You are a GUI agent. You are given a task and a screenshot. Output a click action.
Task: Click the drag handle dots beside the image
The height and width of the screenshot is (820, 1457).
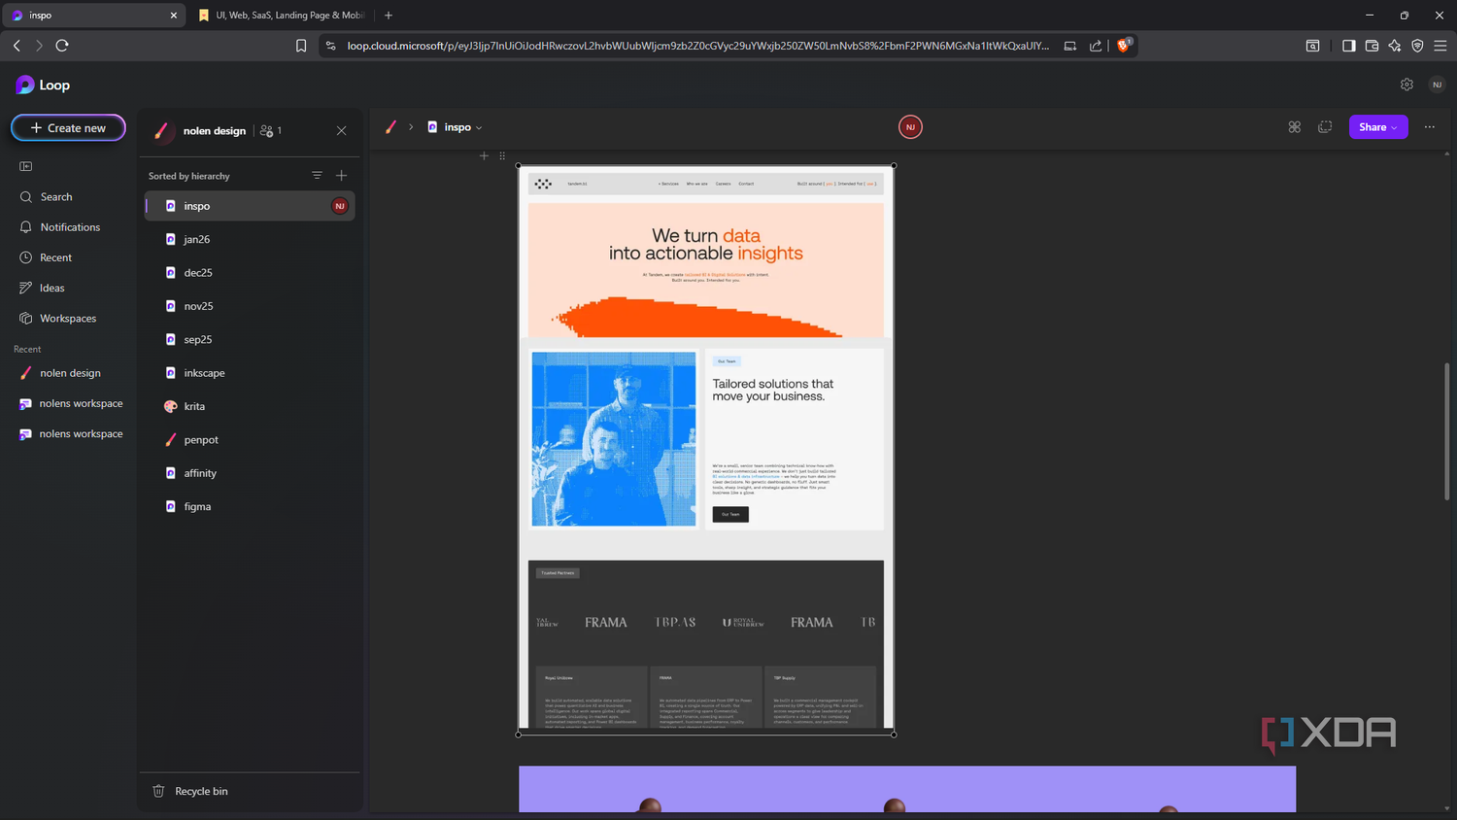(x=502, y=155)
